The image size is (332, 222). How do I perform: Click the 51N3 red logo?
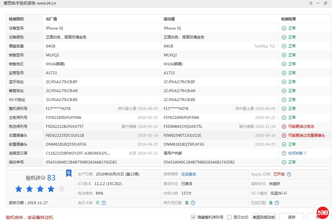[x=323, y=213]
